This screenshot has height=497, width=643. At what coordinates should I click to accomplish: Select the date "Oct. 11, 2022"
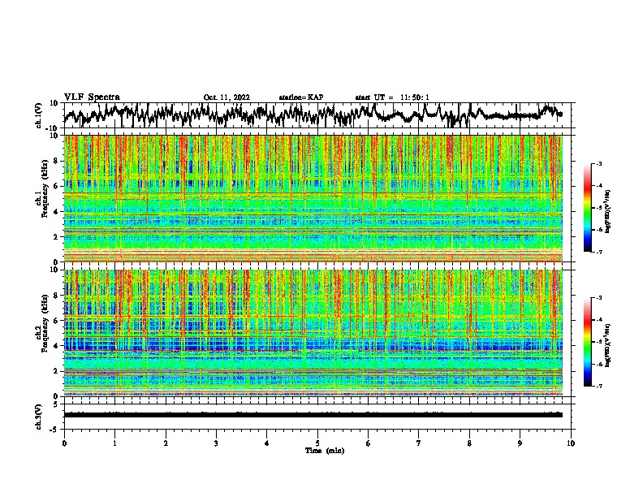point(227,97)
